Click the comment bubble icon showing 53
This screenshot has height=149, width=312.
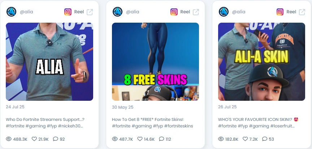265,139
